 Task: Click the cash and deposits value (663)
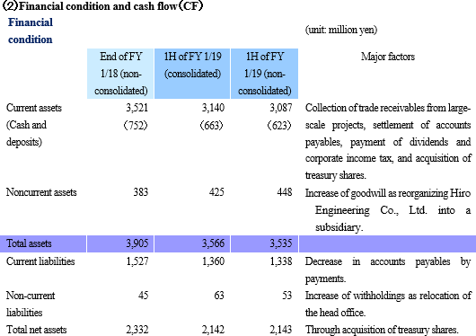[x=212, y=125]
